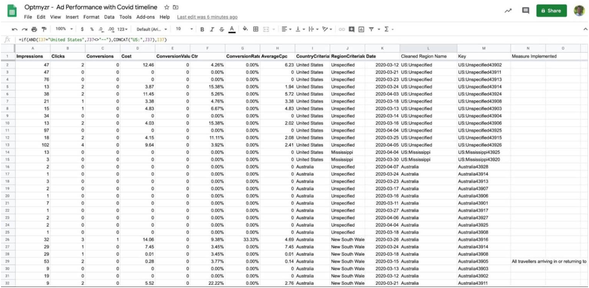Screen dimensions: 589x288
Task: Increase decimal places button
Action: pos(111,29)
